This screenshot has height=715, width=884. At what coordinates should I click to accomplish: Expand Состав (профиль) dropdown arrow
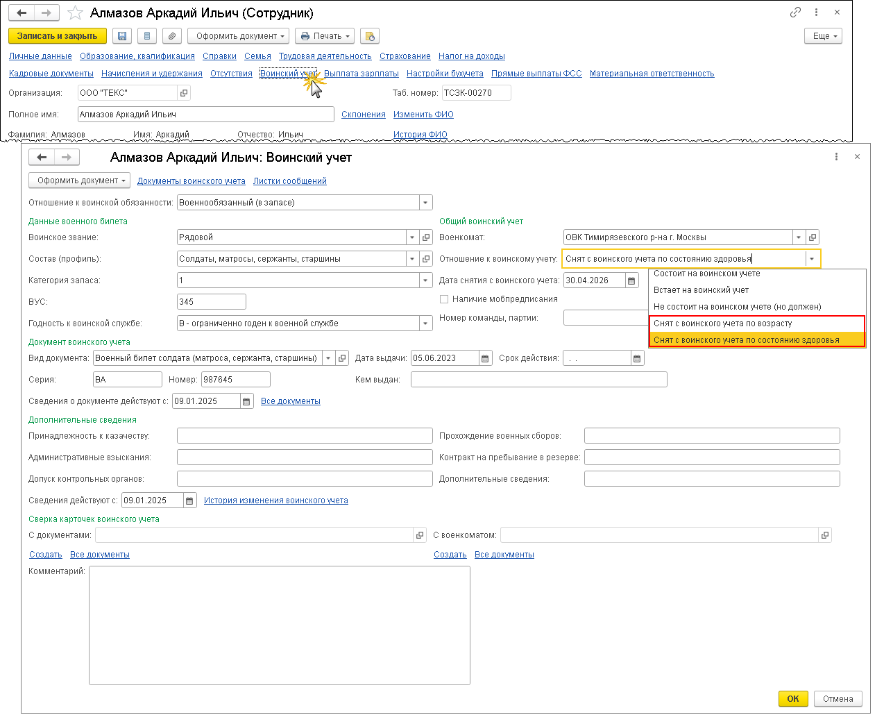tap(412, 259)
